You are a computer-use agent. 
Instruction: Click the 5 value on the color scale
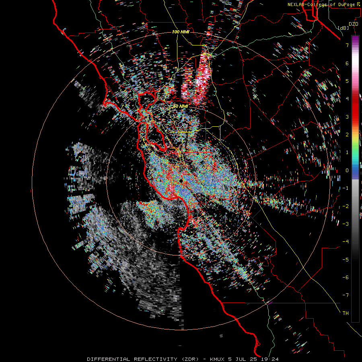(347, 81)
